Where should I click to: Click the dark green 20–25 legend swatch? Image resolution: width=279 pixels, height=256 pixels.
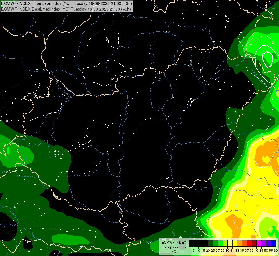coord(211,243)
